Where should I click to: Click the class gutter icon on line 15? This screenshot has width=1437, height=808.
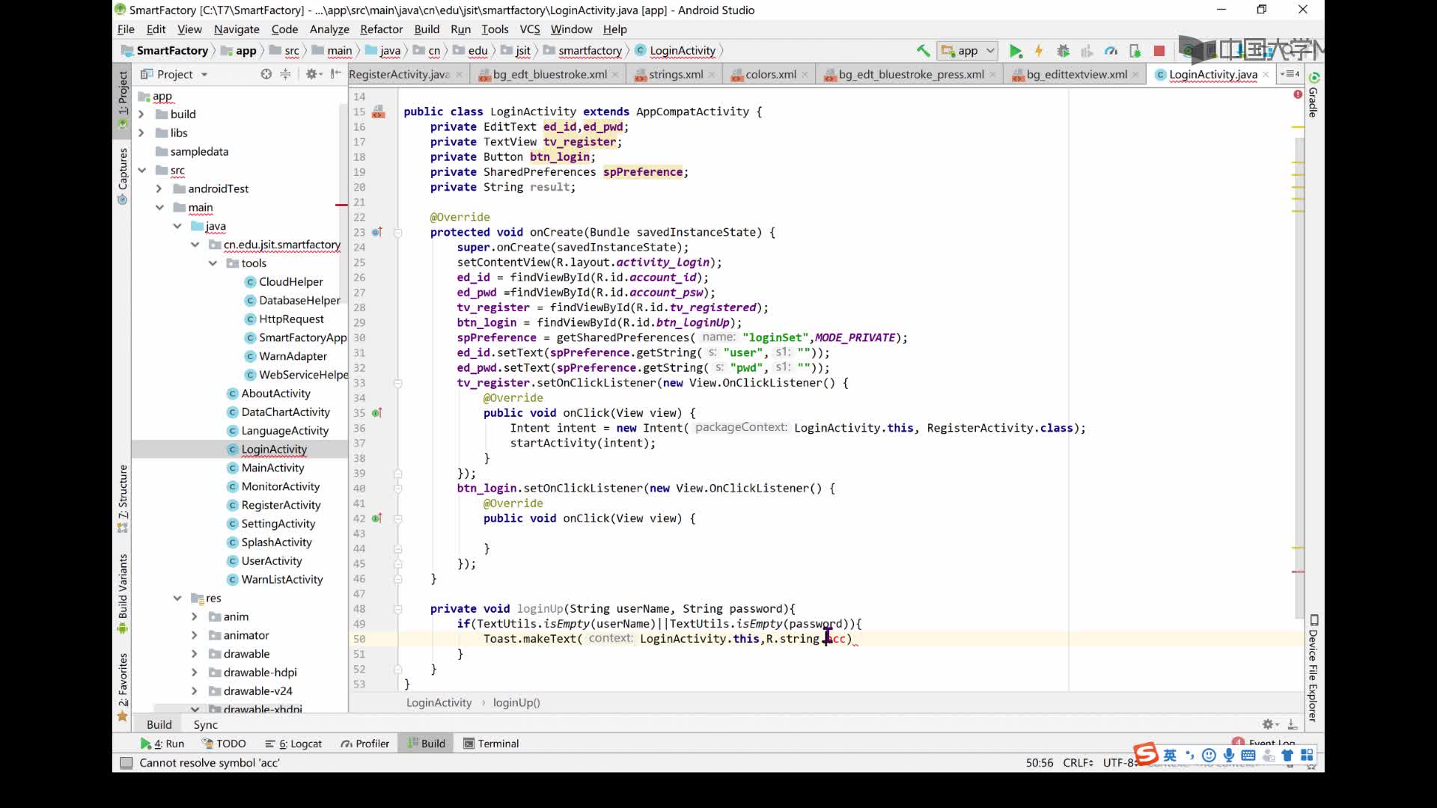[x=379, y=111]
